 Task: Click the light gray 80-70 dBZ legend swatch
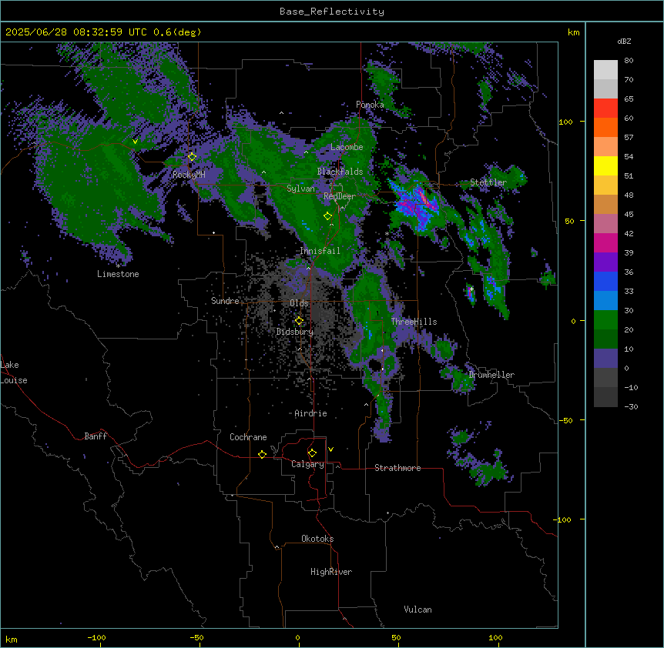[605, 70]
